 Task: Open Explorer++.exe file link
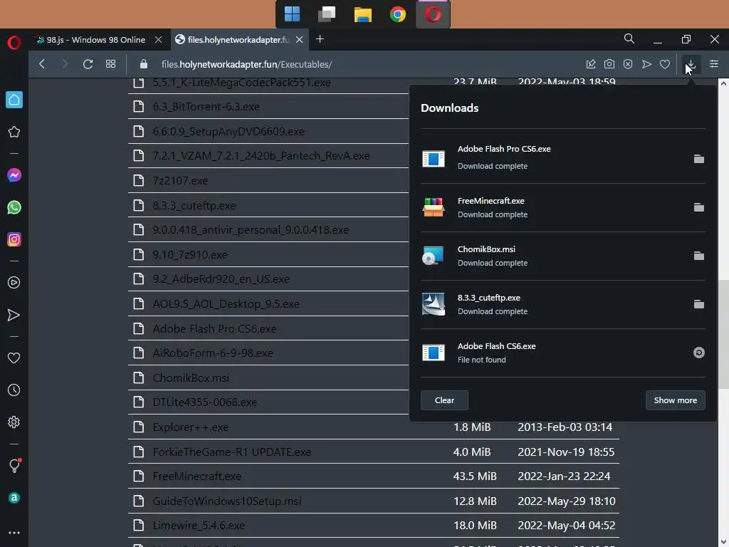(191, 427)
